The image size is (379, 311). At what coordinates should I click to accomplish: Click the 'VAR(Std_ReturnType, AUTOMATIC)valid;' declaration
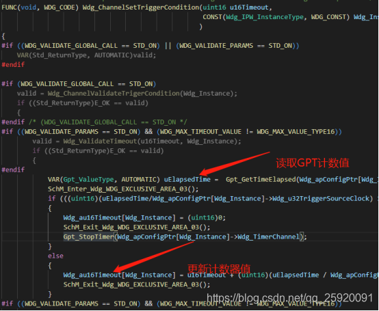click(x=86, y=55)
